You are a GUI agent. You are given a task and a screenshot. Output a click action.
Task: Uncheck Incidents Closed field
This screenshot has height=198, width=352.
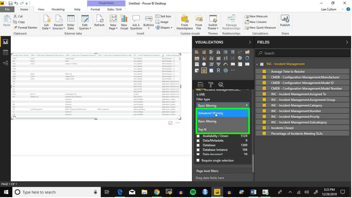click(264, 128)
